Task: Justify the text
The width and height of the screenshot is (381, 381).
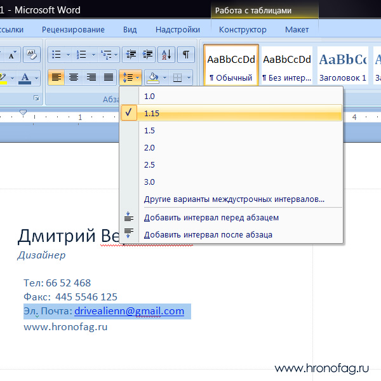Action: click(x=109, y=77)
